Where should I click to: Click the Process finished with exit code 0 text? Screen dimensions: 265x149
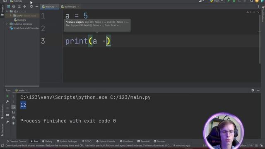click(68, 121)
